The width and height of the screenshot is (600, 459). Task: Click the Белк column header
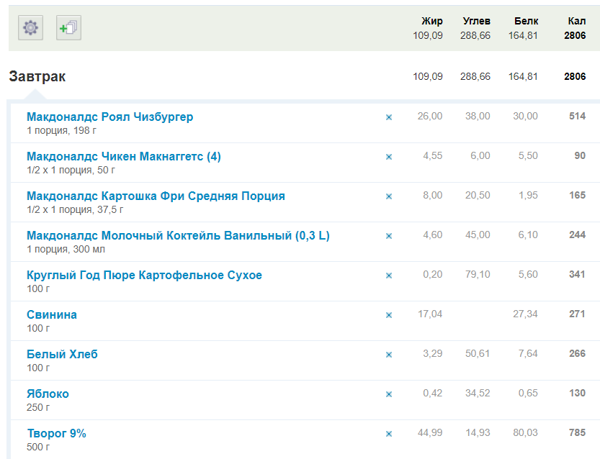526,21
